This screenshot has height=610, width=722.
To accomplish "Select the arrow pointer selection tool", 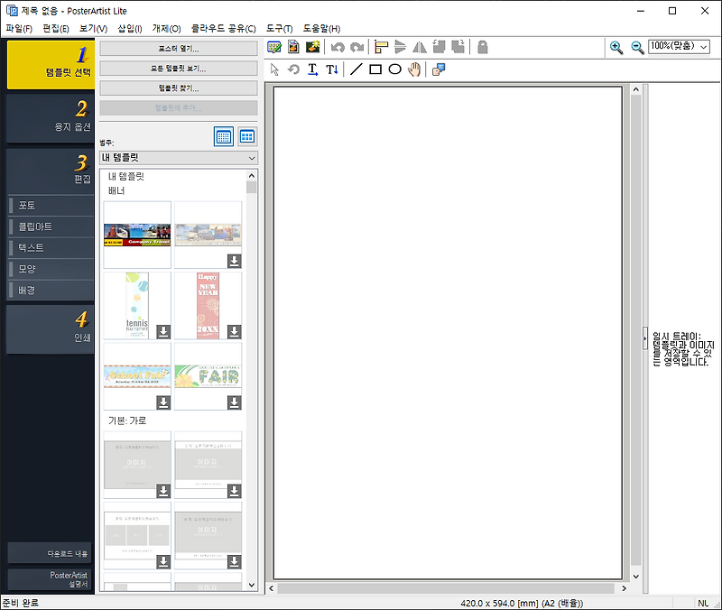I will [x=274, y=69].
